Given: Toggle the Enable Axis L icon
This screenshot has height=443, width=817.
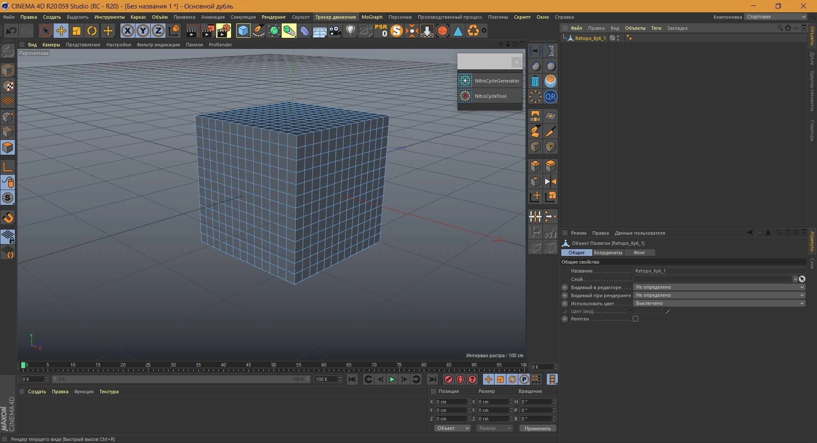Looking at the screenshot, I should (x=8, y=167).
